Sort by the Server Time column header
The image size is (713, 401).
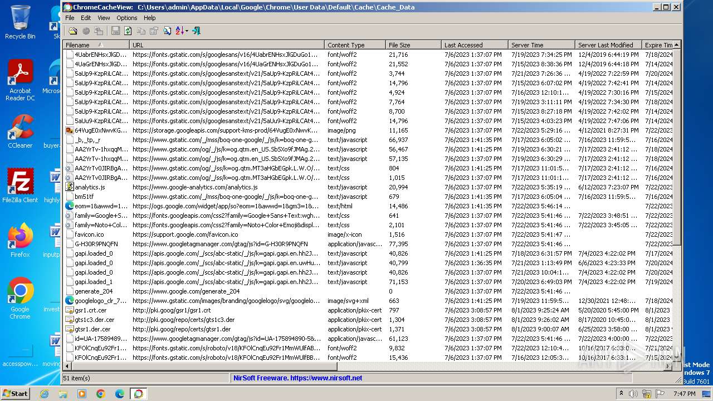click(x=541, y=45)
